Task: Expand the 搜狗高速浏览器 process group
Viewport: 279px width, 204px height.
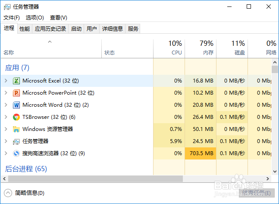Action: click(6, 153)
